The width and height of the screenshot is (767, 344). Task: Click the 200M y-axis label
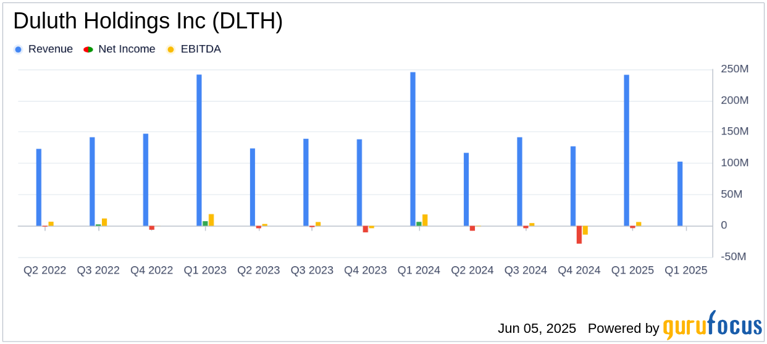[x=735, y=100]
